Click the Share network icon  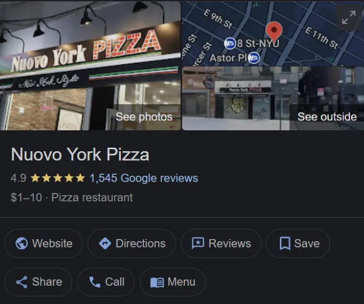coord(21,282)
